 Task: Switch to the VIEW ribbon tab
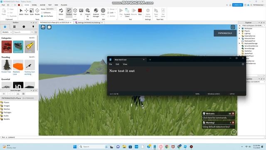[x=57, y=5]
